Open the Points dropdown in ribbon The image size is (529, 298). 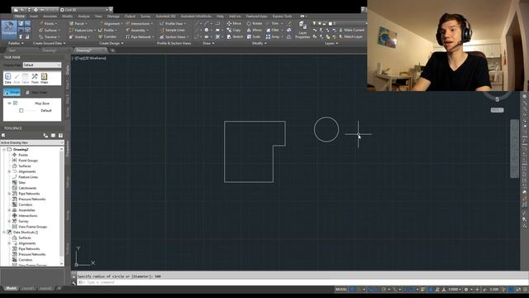click(48, 23)
